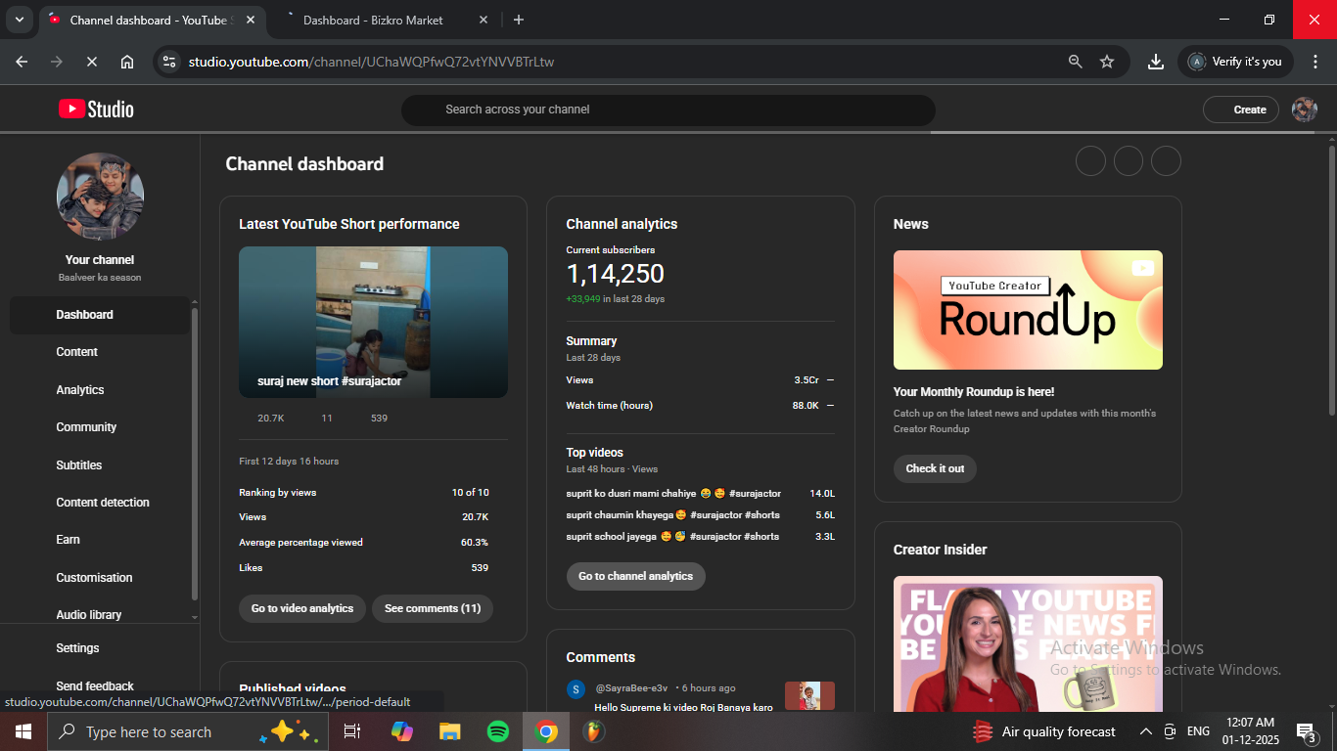
Task: Open the zoom magnifier in the address bar
Action: tap(1075, 62)
